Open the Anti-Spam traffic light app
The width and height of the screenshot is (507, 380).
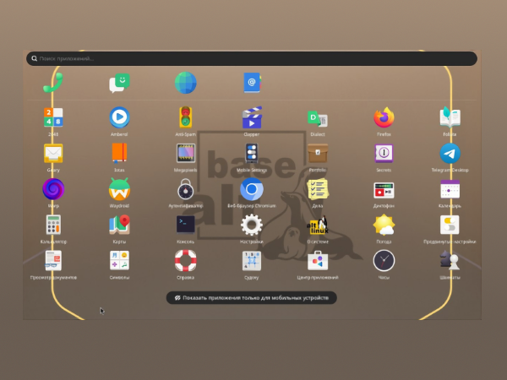point(185,117)
